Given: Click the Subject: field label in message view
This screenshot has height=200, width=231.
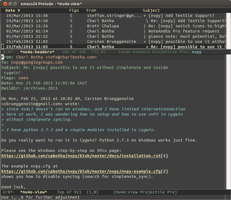Looking at the screenshot, I should (11, 67).
